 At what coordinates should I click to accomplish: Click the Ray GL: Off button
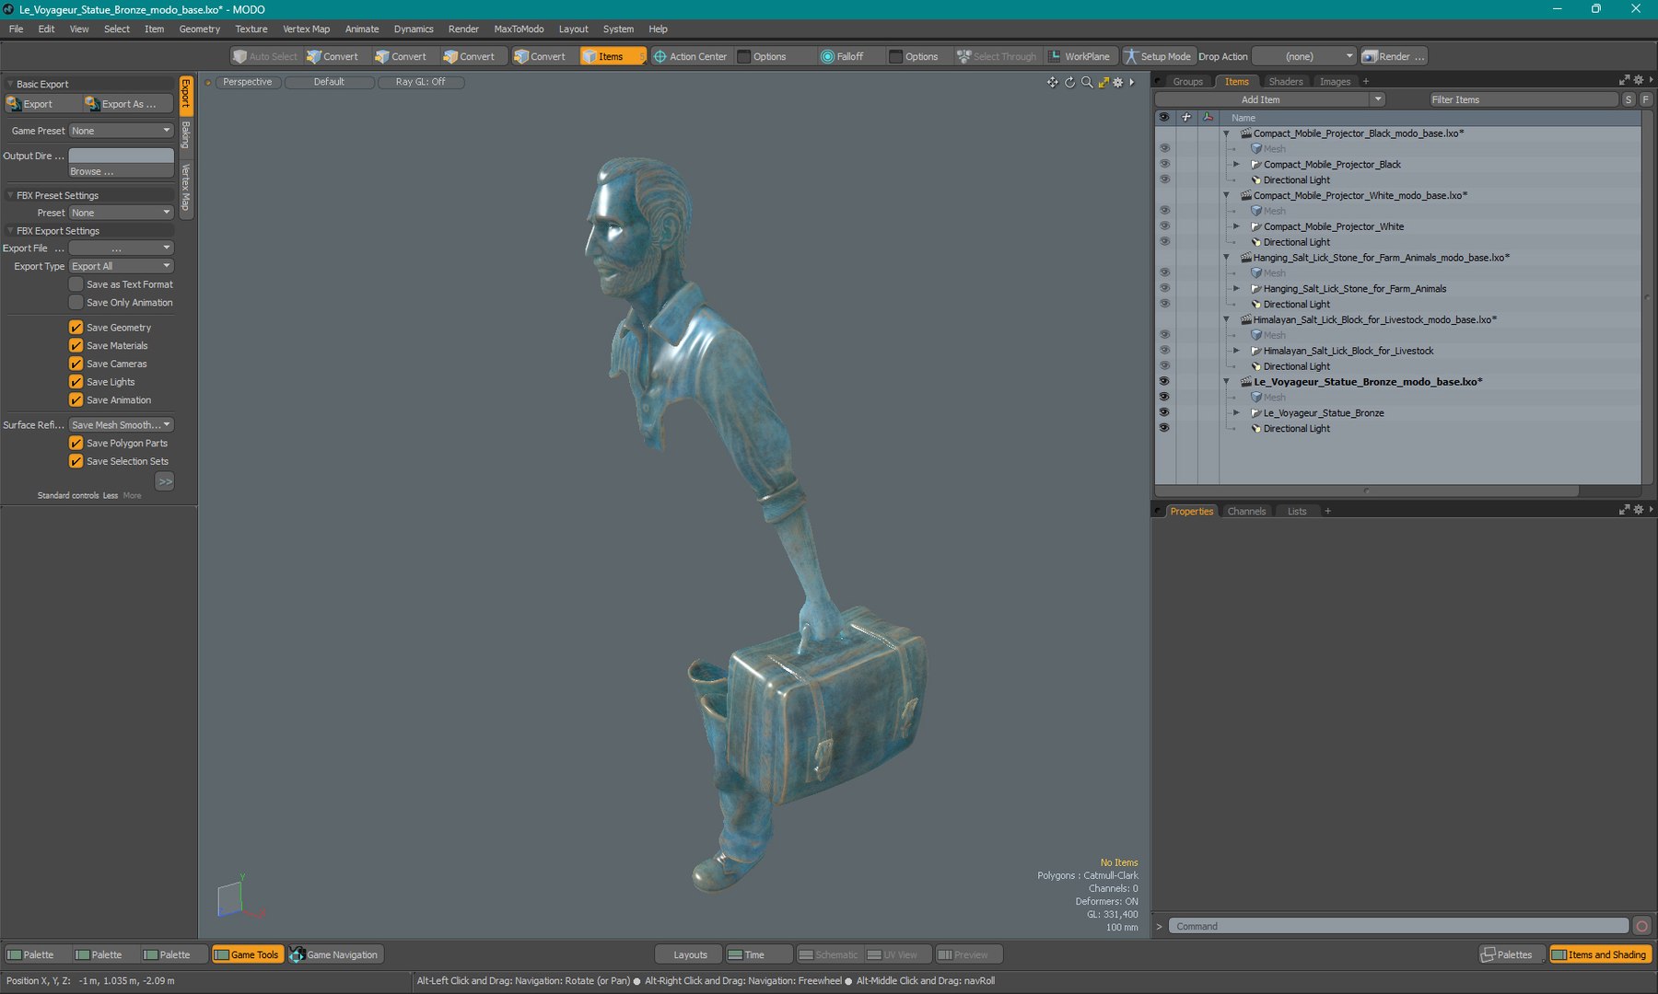pos(420,82)
